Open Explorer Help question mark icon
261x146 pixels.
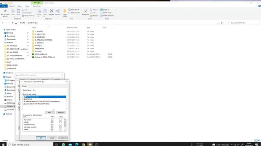(x=259, y=6)
